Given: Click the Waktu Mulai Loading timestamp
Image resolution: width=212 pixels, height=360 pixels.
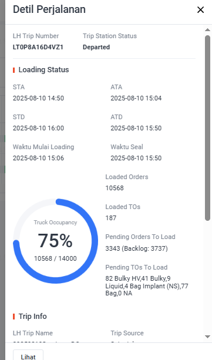Looking at the screenshot, I should [38, 158].
